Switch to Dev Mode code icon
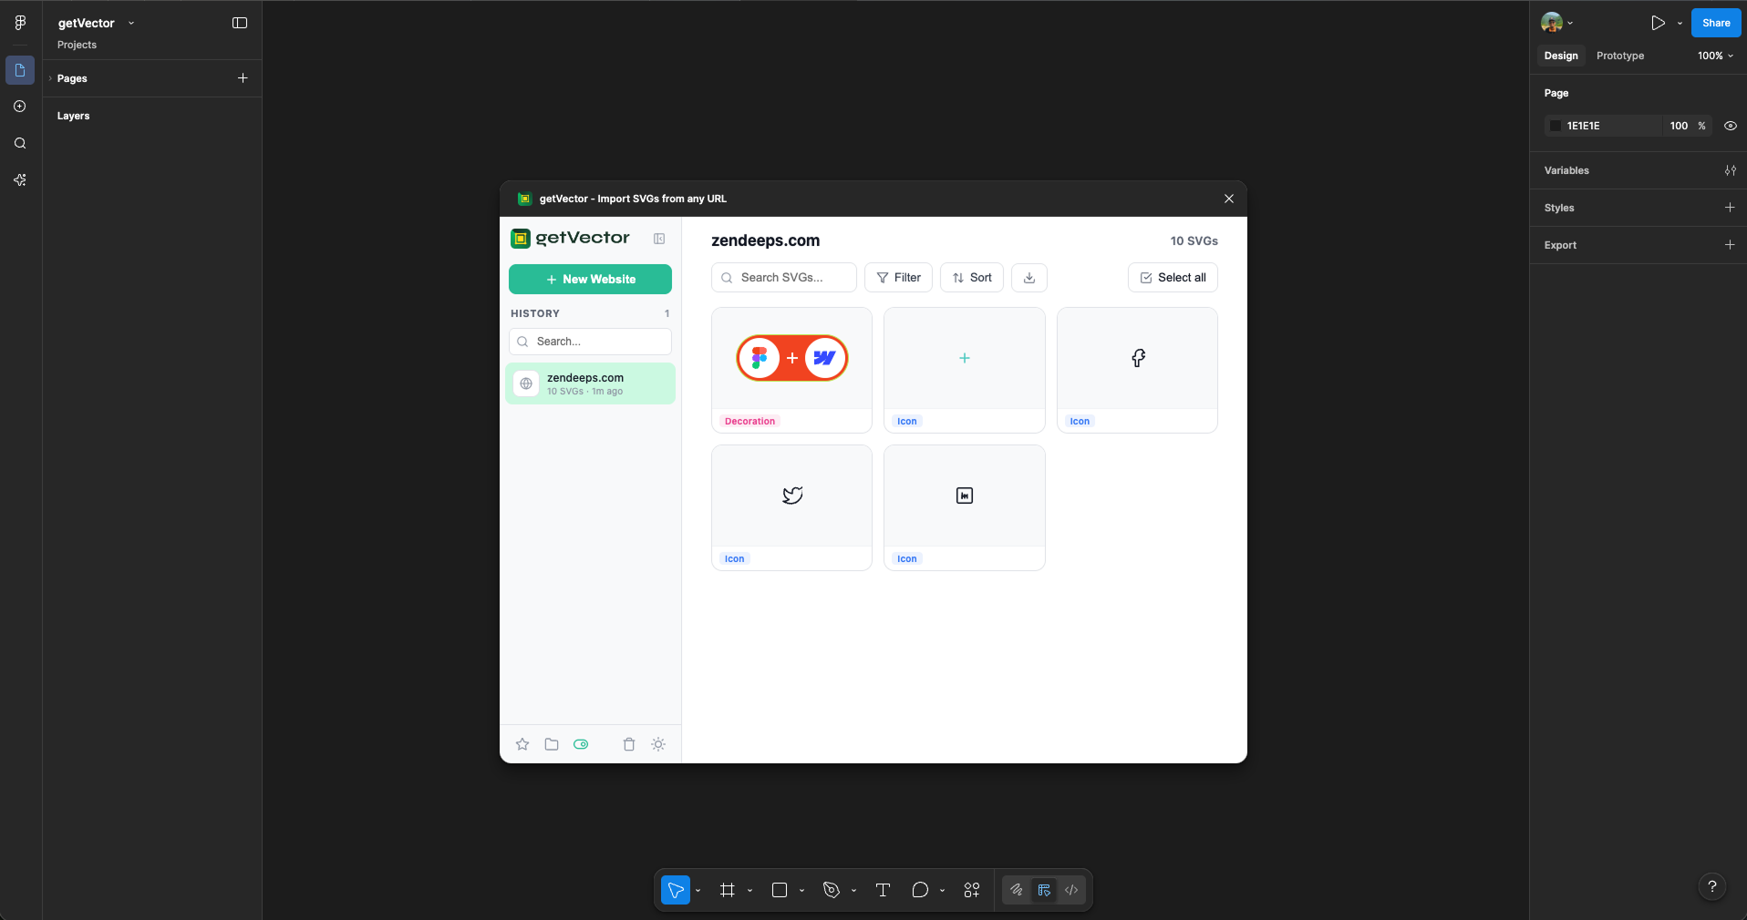The image size is (1747, 920). pyautogui.click(x=1071, y=890)
